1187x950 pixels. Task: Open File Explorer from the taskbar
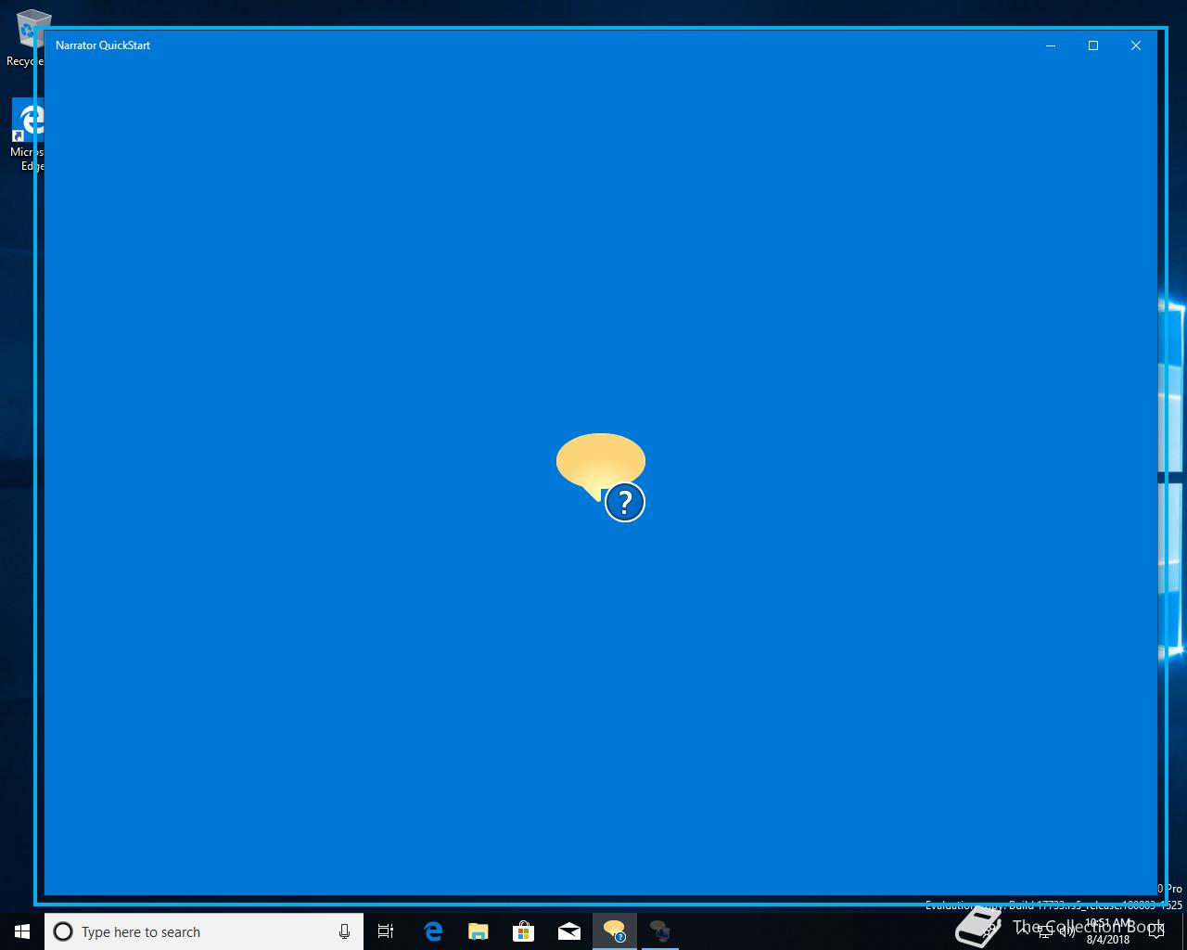pos(478,931)
